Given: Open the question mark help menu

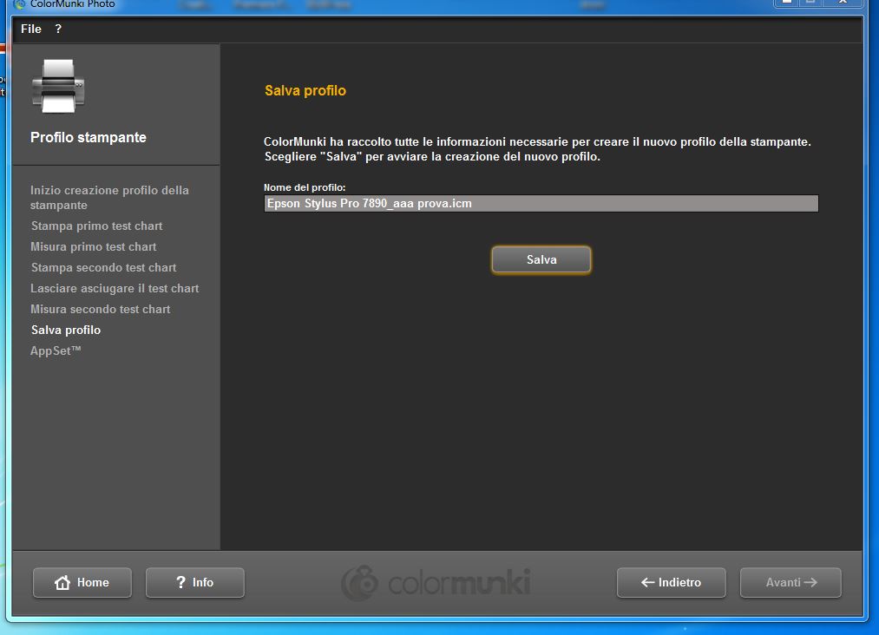Looking at the screenshot, I should (58, 29).
